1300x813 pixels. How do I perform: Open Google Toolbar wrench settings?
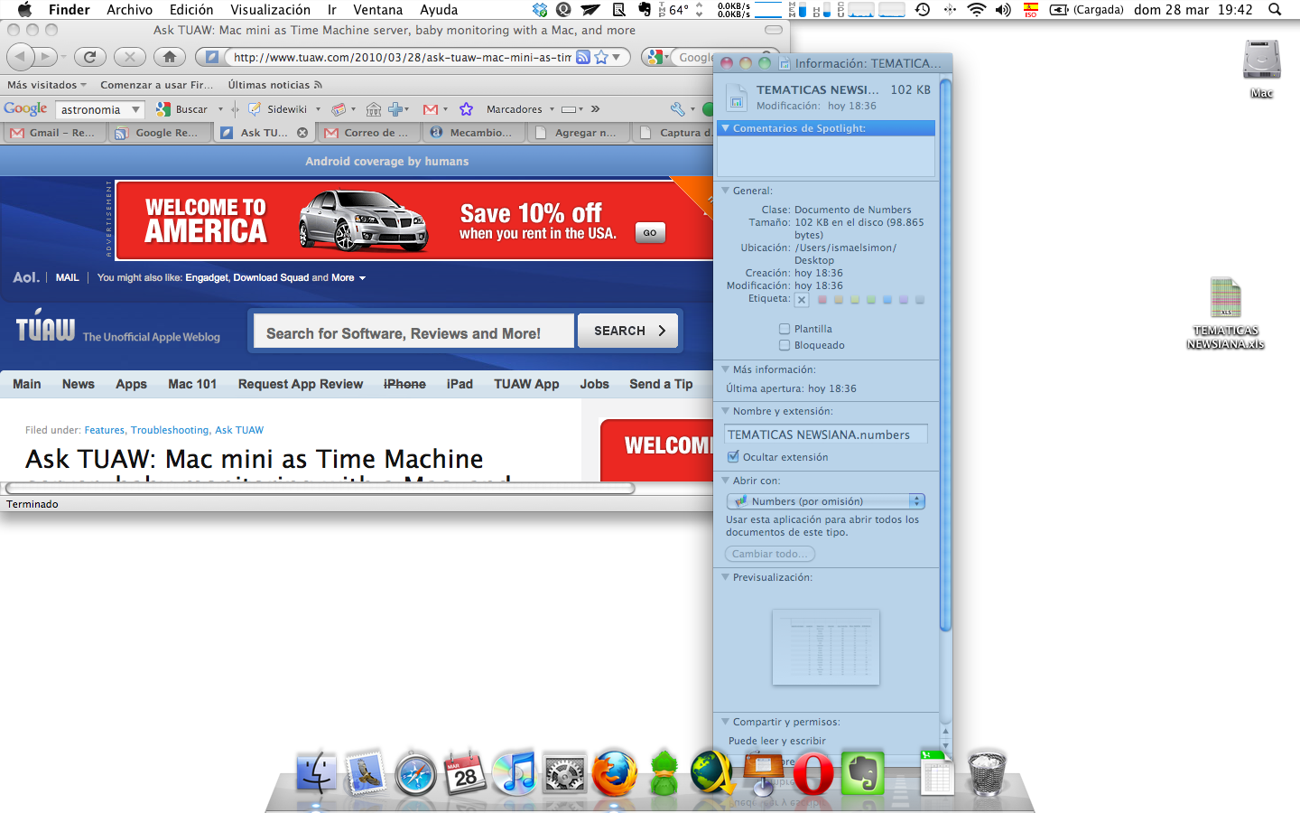coord(678,109)
